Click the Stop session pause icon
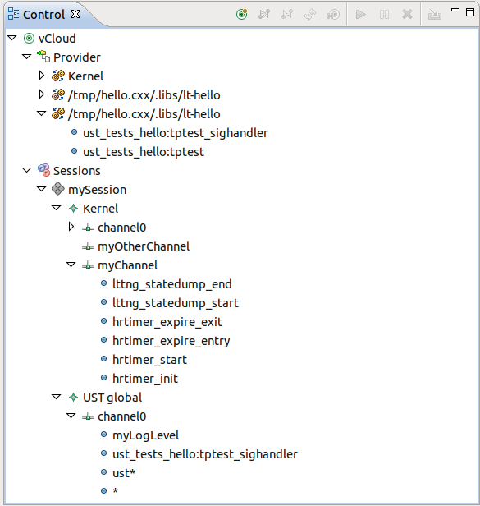This screenshot has height=506, width=480. pos(384,15)
